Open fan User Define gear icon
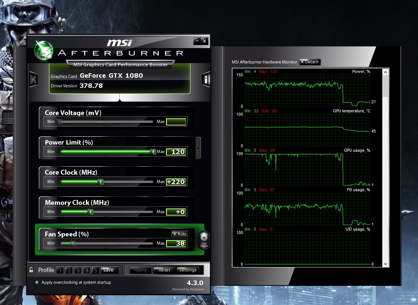Screen dimensions: 418x305 (x=204, y=240)
